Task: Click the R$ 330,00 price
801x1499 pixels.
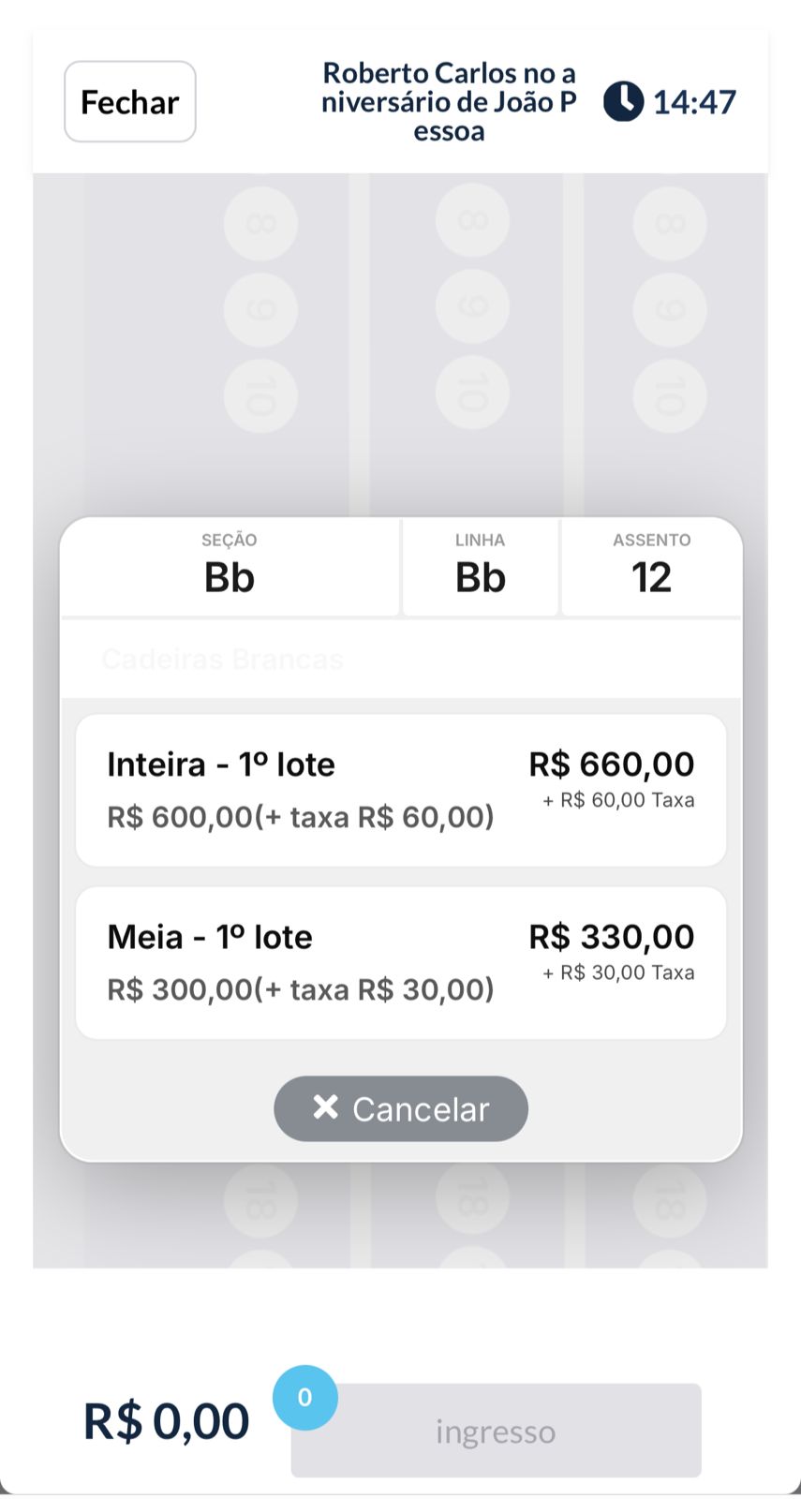Action: [612, 937]
